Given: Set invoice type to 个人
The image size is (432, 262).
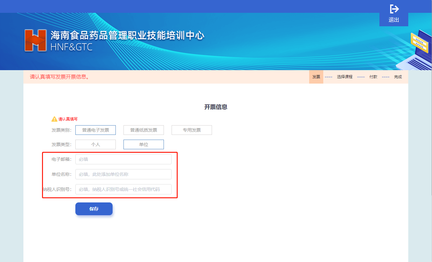Looking at the screenshot, I should (96, 144).
